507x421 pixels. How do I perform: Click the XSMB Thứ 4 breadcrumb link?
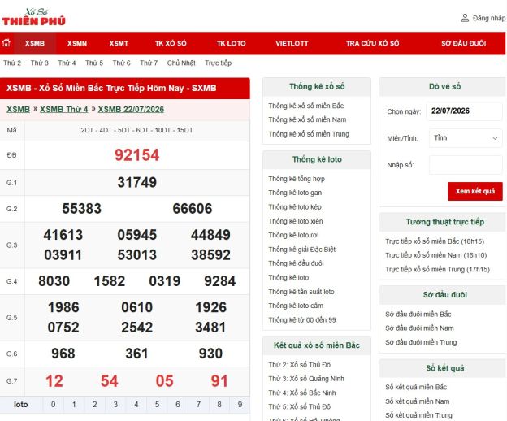click(64, 109)
